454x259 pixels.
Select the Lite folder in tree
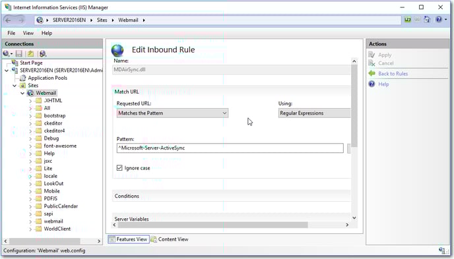(x=48, y=169)
